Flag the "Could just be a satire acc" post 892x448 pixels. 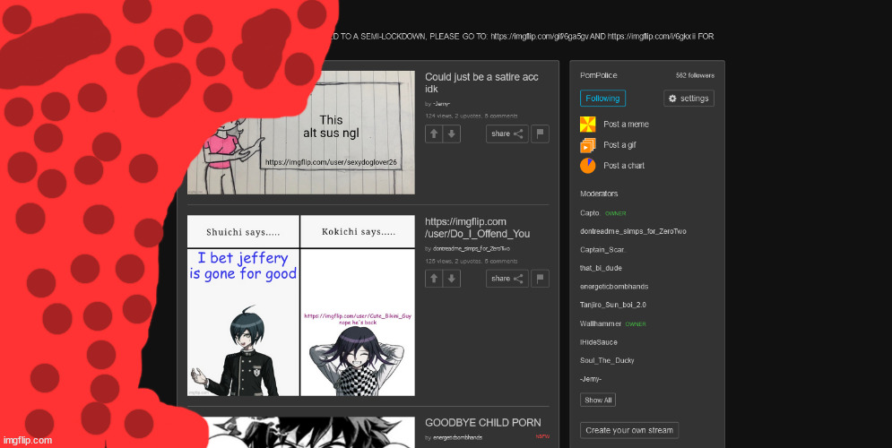coord(540,134)
